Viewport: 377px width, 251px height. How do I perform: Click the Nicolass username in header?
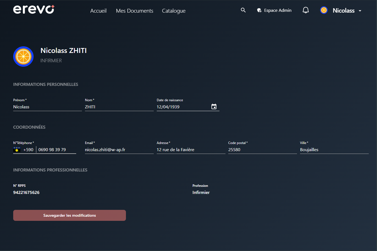click(x=343, y=11)
